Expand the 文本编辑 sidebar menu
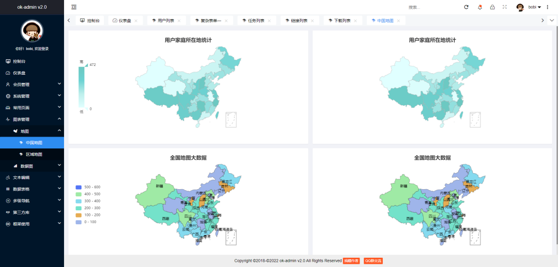Screen dimensions: 558x267 [x=32, y=177]
